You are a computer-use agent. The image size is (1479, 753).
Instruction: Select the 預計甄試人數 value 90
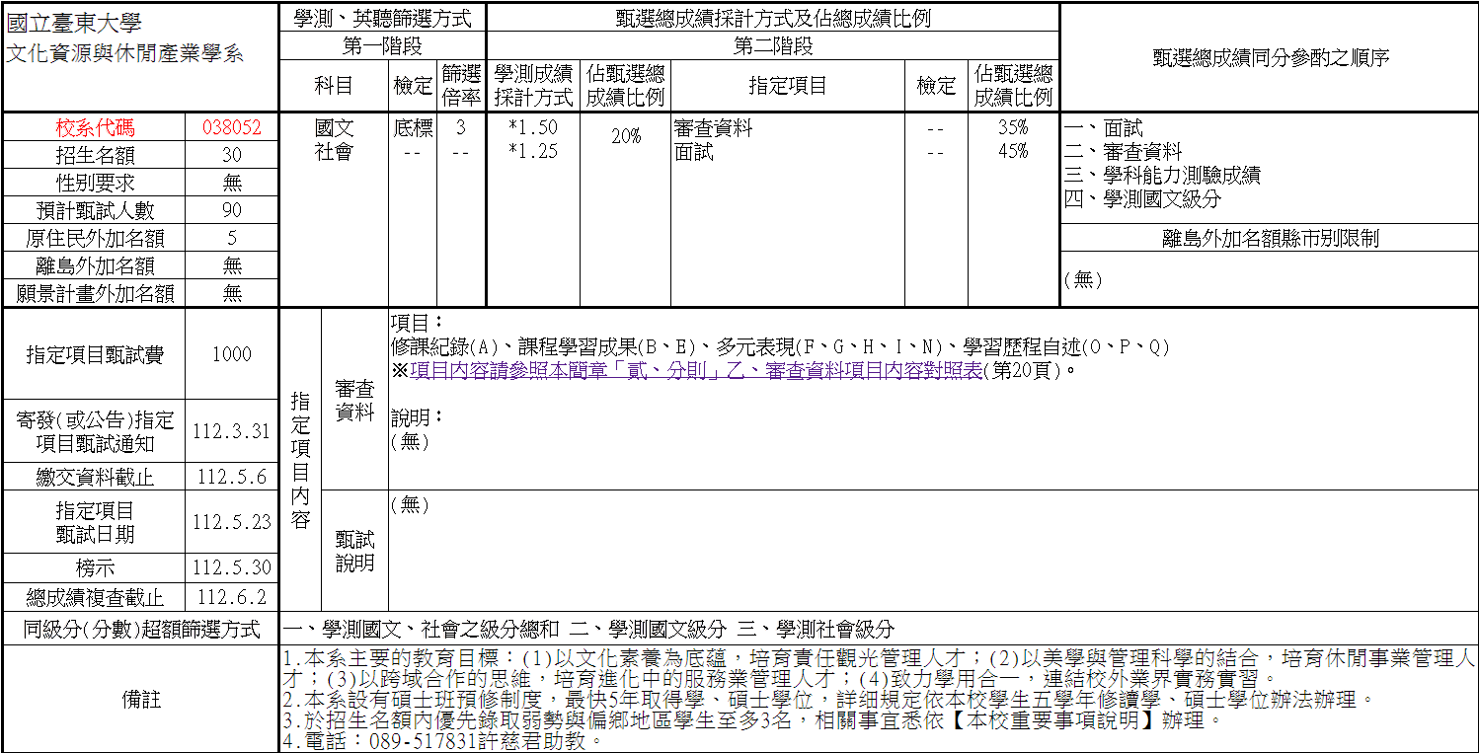click(x=232, y=210)
